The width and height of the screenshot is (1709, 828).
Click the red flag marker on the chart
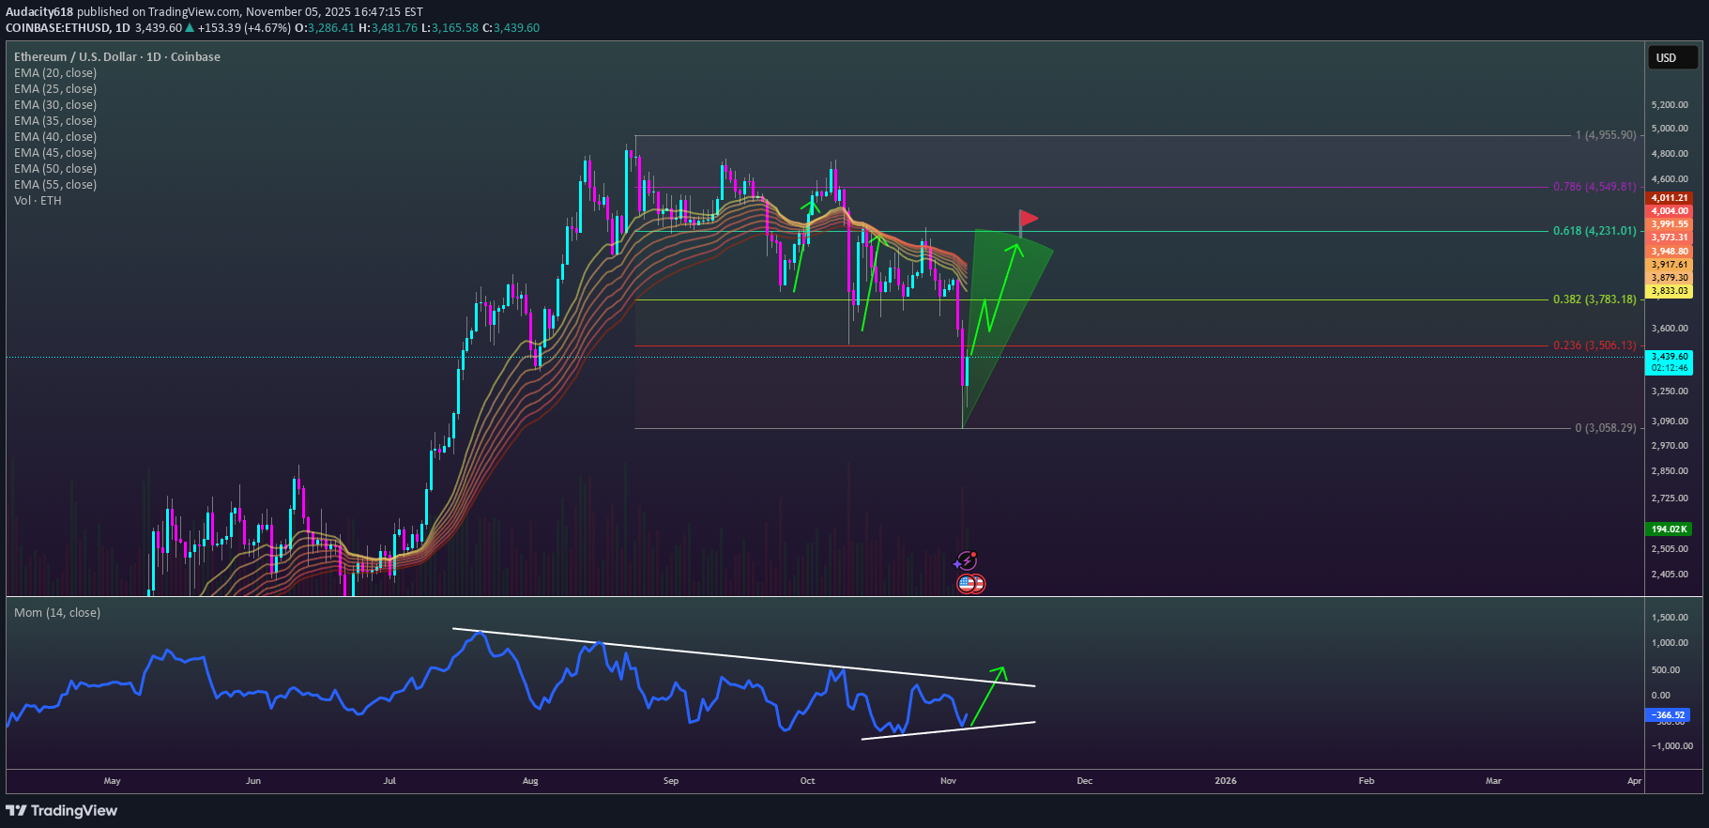coord(1028,220)
